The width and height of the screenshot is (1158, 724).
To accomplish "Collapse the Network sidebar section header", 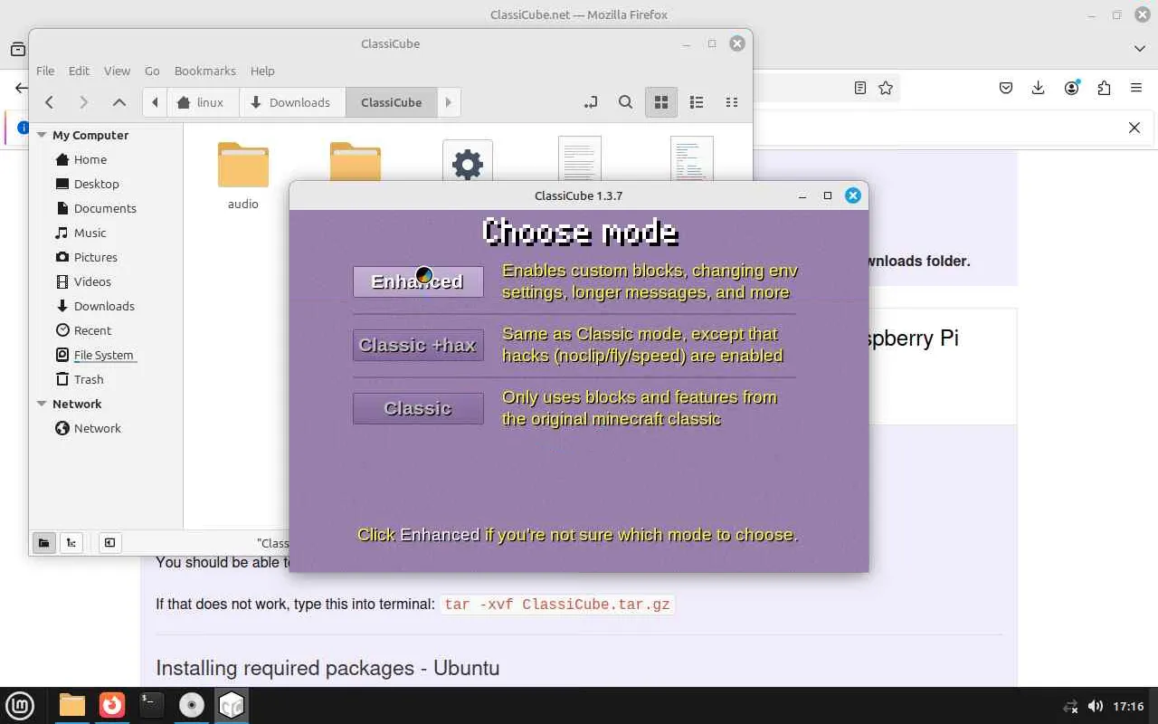I will pyautogui.click(x=42, y=404).
